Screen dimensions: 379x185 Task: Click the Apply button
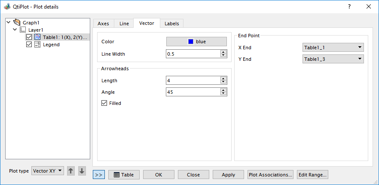click(x=228, y=175)
